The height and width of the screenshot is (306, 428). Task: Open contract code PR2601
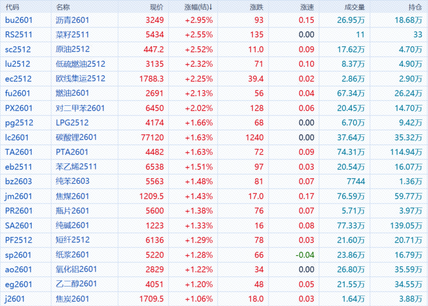pos(19,211)
